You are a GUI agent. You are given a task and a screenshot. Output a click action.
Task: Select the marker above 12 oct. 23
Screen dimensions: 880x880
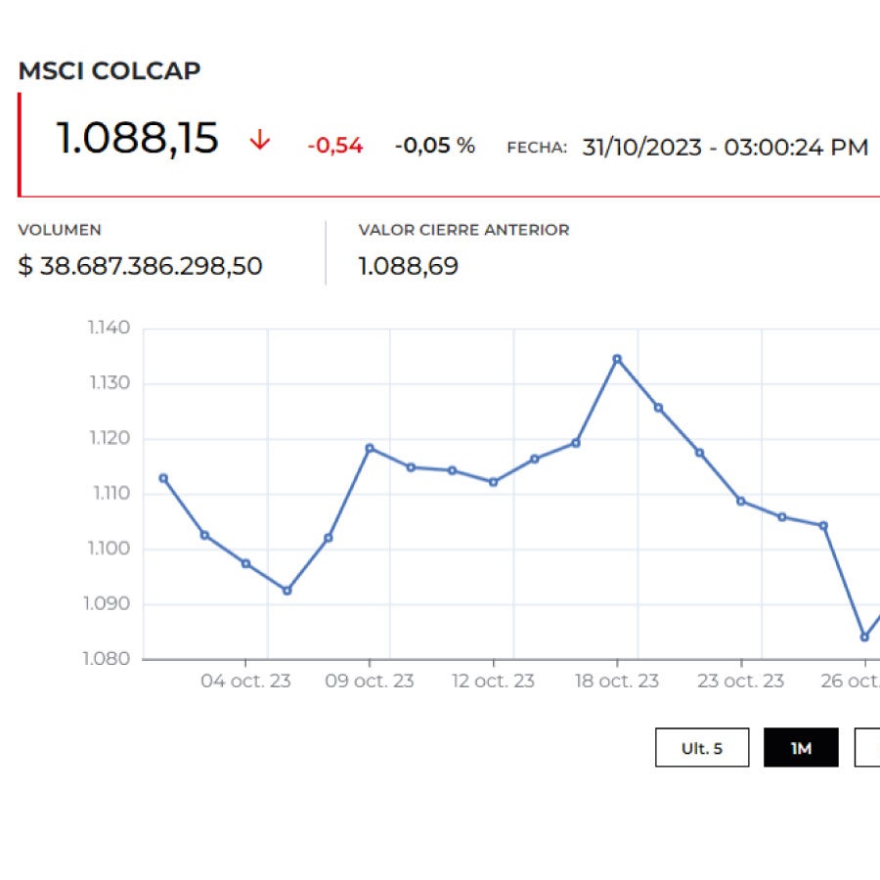pos(494,481)
